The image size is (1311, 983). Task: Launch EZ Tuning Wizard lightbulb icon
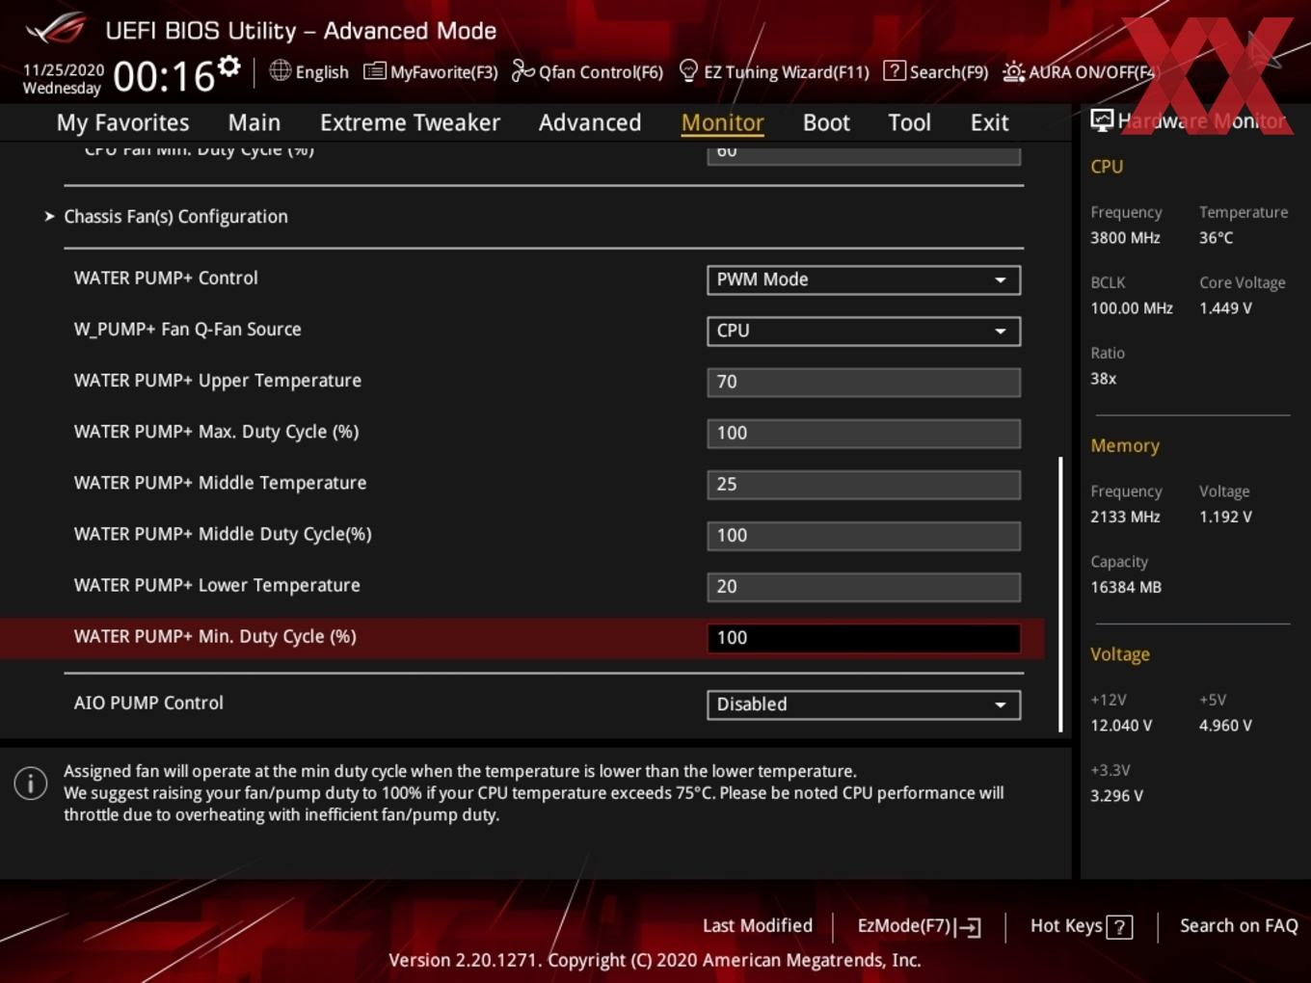pos(688,70)
